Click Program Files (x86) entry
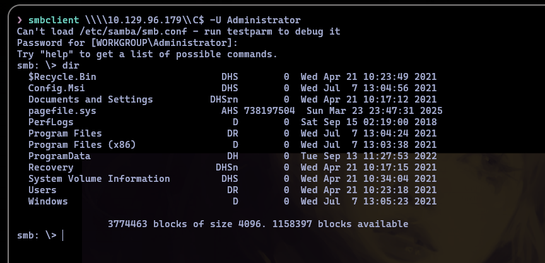545x263 pixels. (x=82, y=145)
